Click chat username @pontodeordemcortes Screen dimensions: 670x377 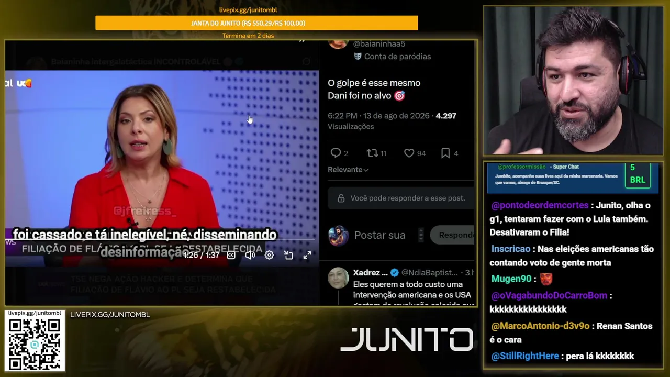click(540, 206)
